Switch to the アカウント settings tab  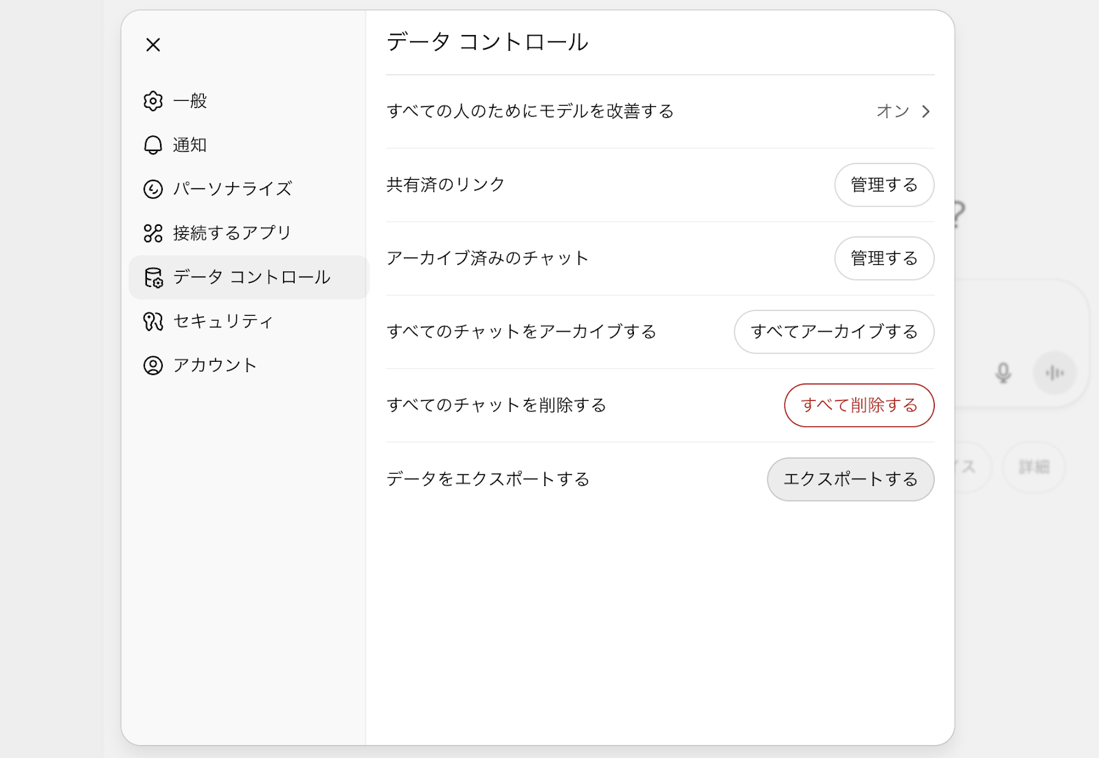pyautogui.click(x=215, y=365)
